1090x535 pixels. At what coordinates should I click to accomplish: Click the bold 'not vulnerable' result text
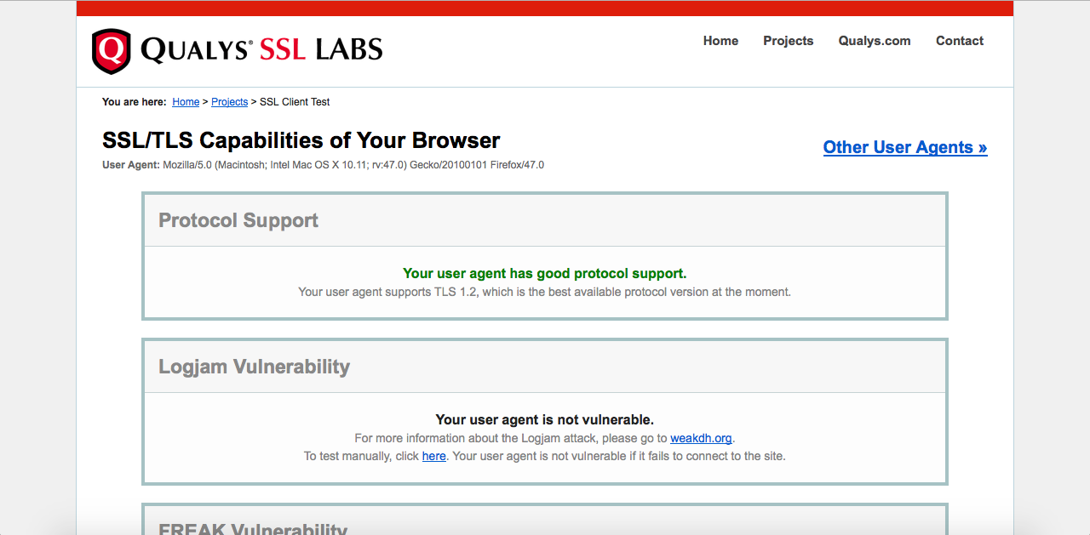coord(545,419)
